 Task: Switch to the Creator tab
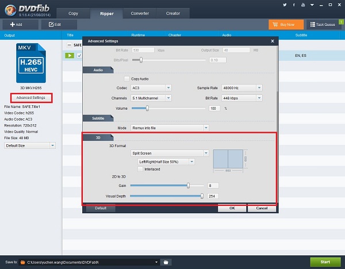point(173,13)
